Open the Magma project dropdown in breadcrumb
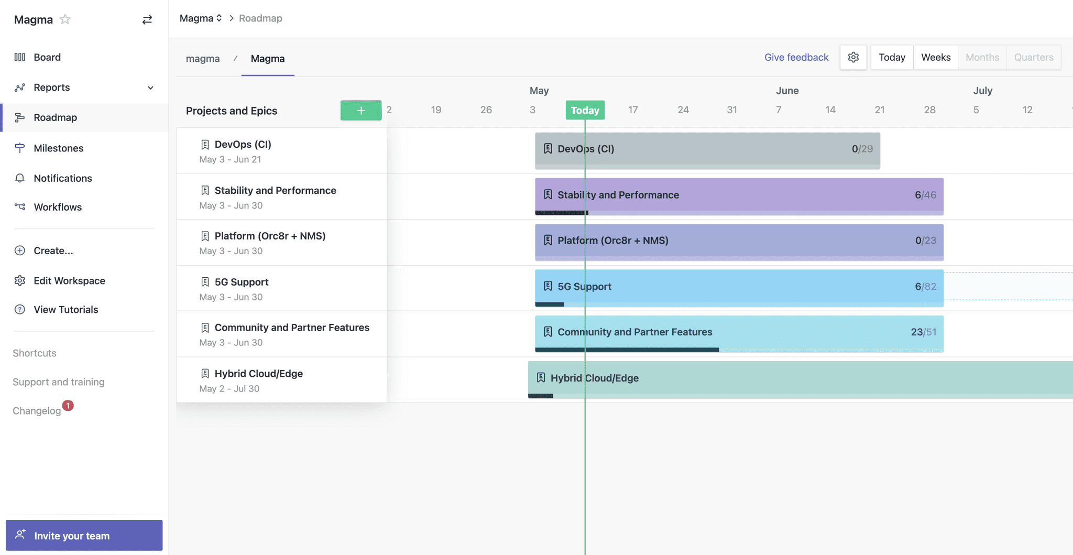This screenshot has height=555, width=1073. (201, 17)
